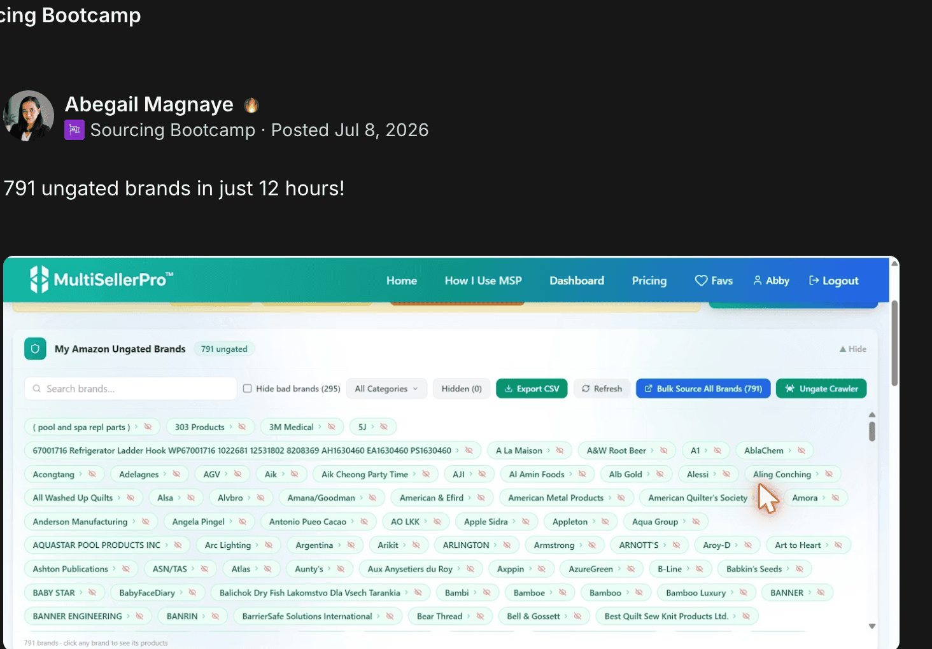
Task: Click the Logout arrow icon
Action: pos(814,281)
